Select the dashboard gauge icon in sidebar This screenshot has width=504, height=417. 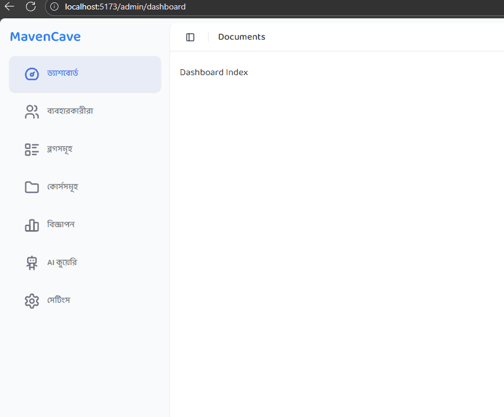pyautogui.click(x=31, y=74)
